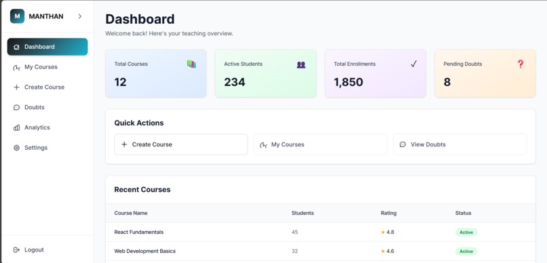Click the Total Enrollments checkmark icon
Image resolution: width=547 pixels, height=263 pixels.
414,64
